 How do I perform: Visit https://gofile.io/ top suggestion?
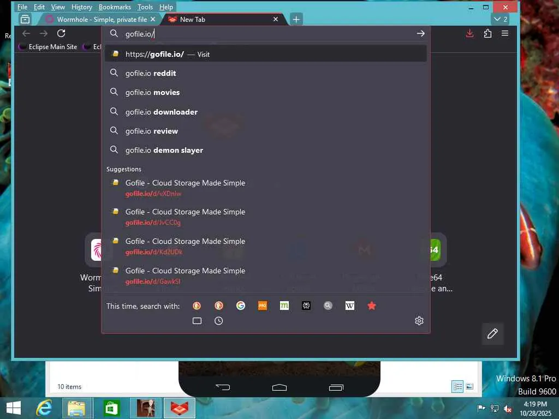point(266,54)
